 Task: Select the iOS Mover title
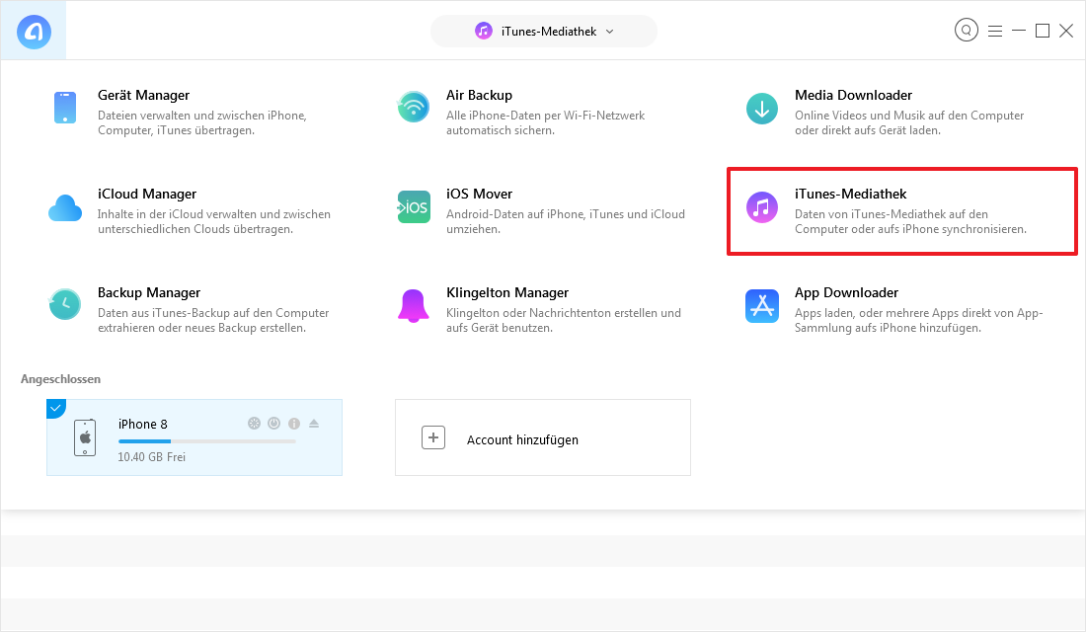(x=479, y=194)
